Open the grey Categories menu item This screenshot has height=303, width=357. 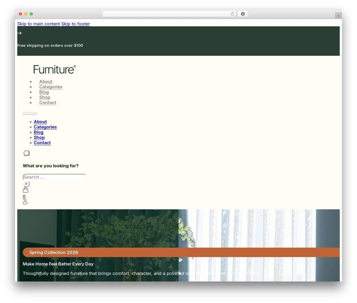(51, 87)
